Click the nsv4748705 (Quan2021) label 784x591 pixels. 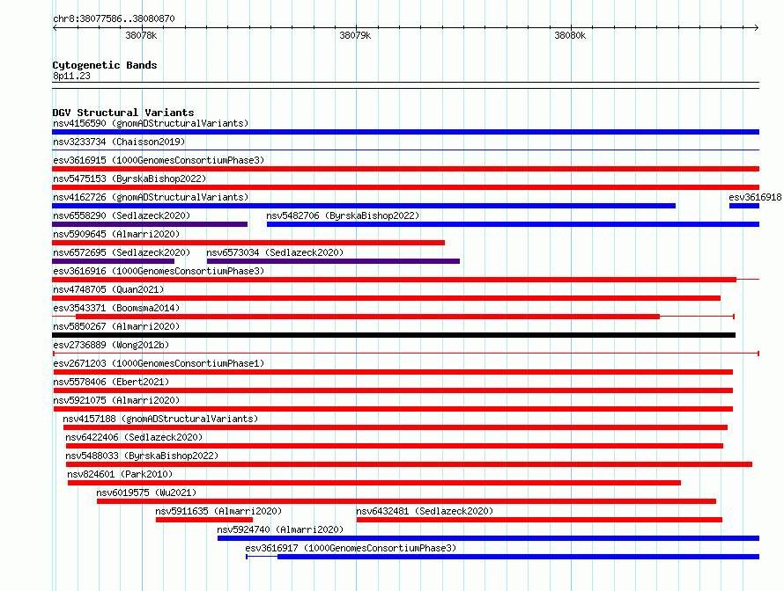(x=108, y=289)
